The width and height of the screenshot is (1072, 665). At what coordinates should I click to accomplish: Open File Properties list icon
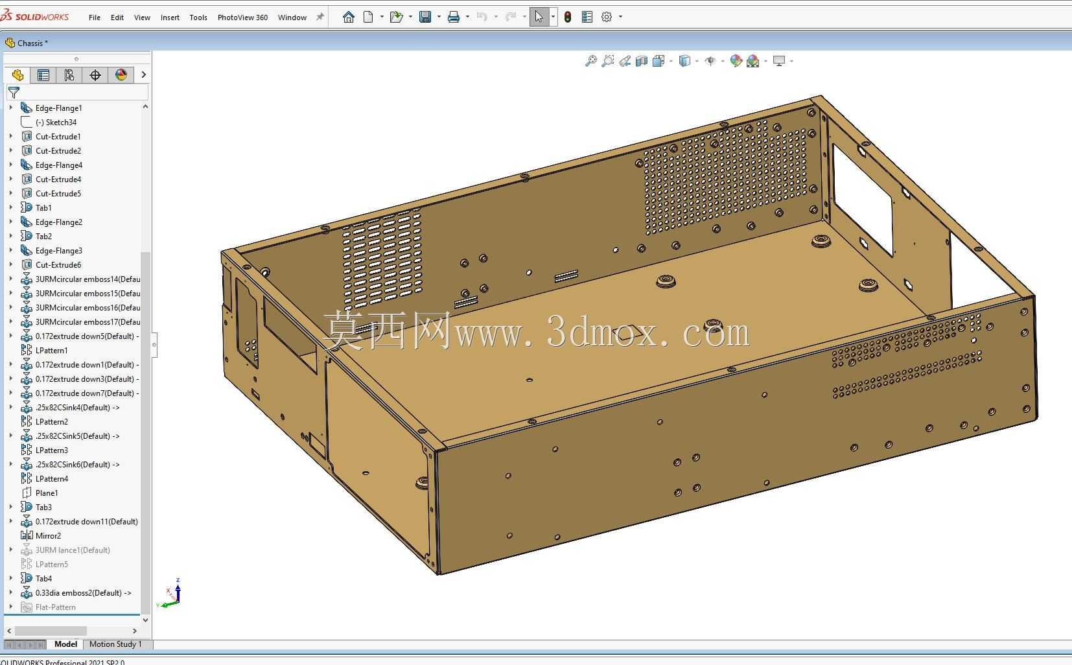point(587,17)
